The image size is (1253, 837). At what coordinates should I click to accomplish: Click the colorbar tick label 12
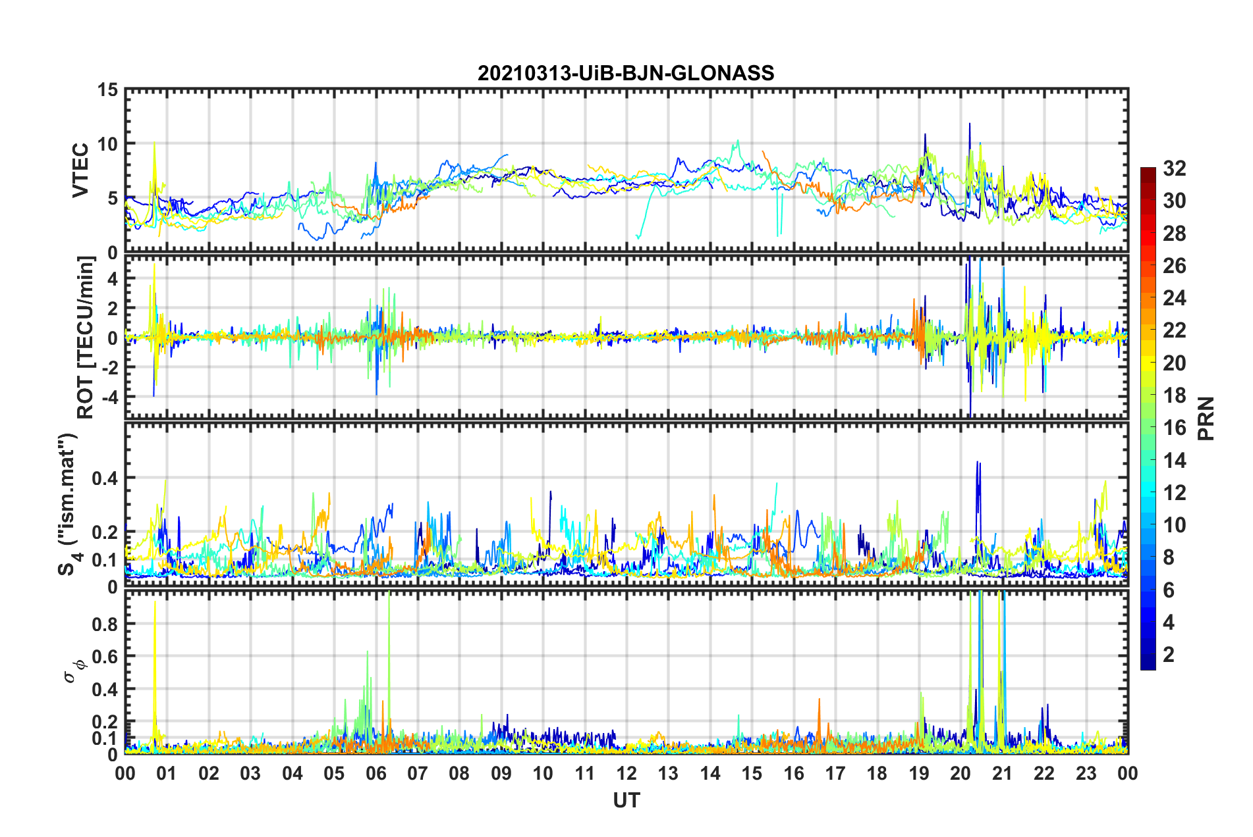point(1174,492)
